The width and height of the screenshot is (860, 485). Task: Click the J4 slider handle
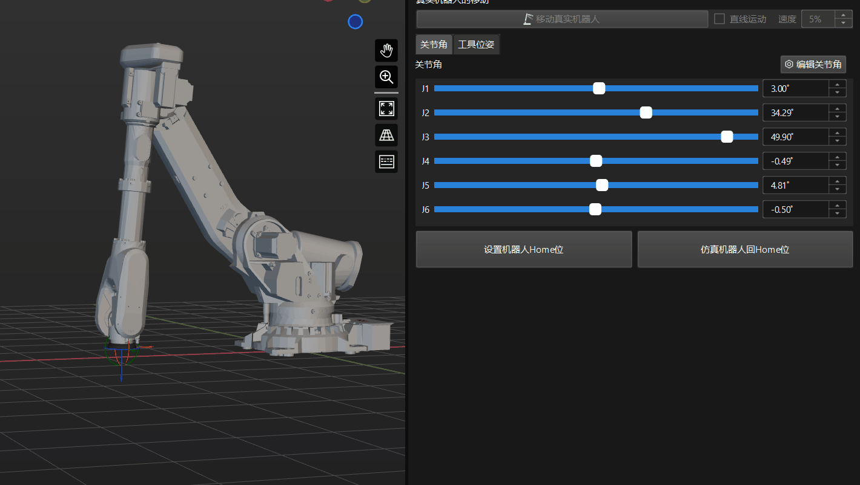pyautogui.click(x=596, y=161)
